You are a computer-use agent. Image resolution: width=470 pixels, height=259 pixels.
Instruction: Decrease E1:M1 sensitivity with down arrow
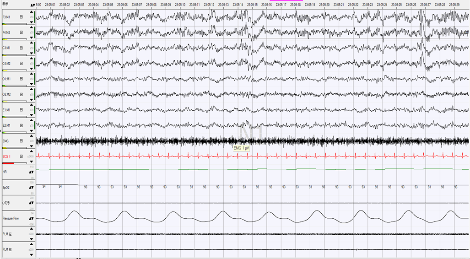32,115
